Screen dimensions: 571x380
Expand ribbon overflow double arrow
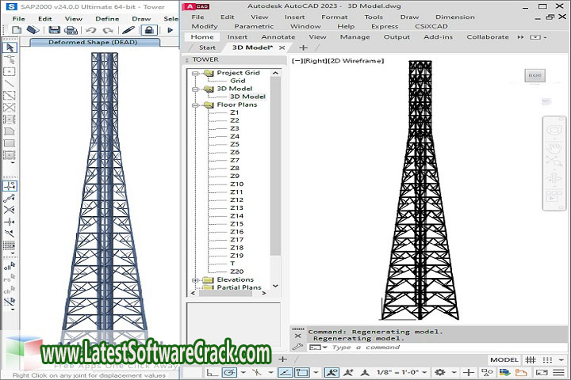point(521,37)
